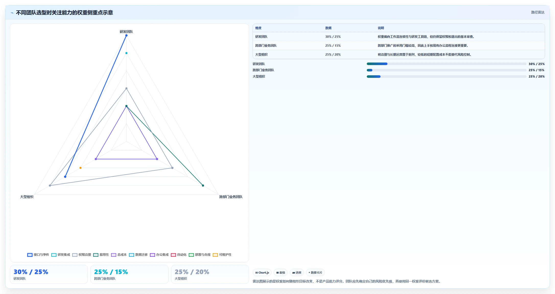
Task: Click the orange data point on the radar
Action: pyautogui.click(x=80, y=168)
